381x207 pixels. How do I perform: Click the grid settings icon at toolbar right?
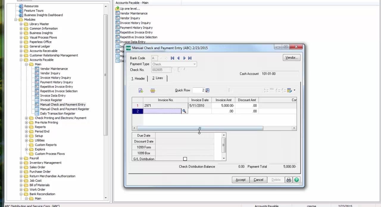point(289,90)
